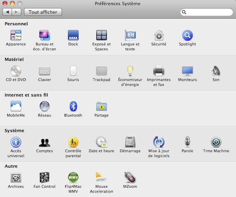This screenshot has height=197, width=236.
Task: Go back with the left arrow button
Action: coord(7,12)
